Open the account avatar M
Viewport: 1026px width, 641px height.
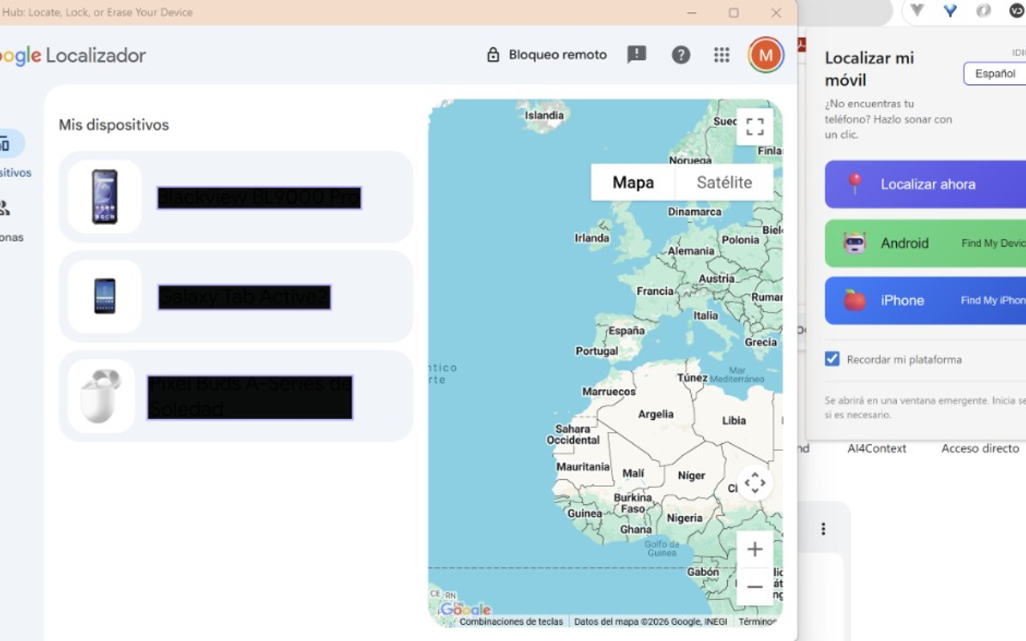[x=765, y=54]
